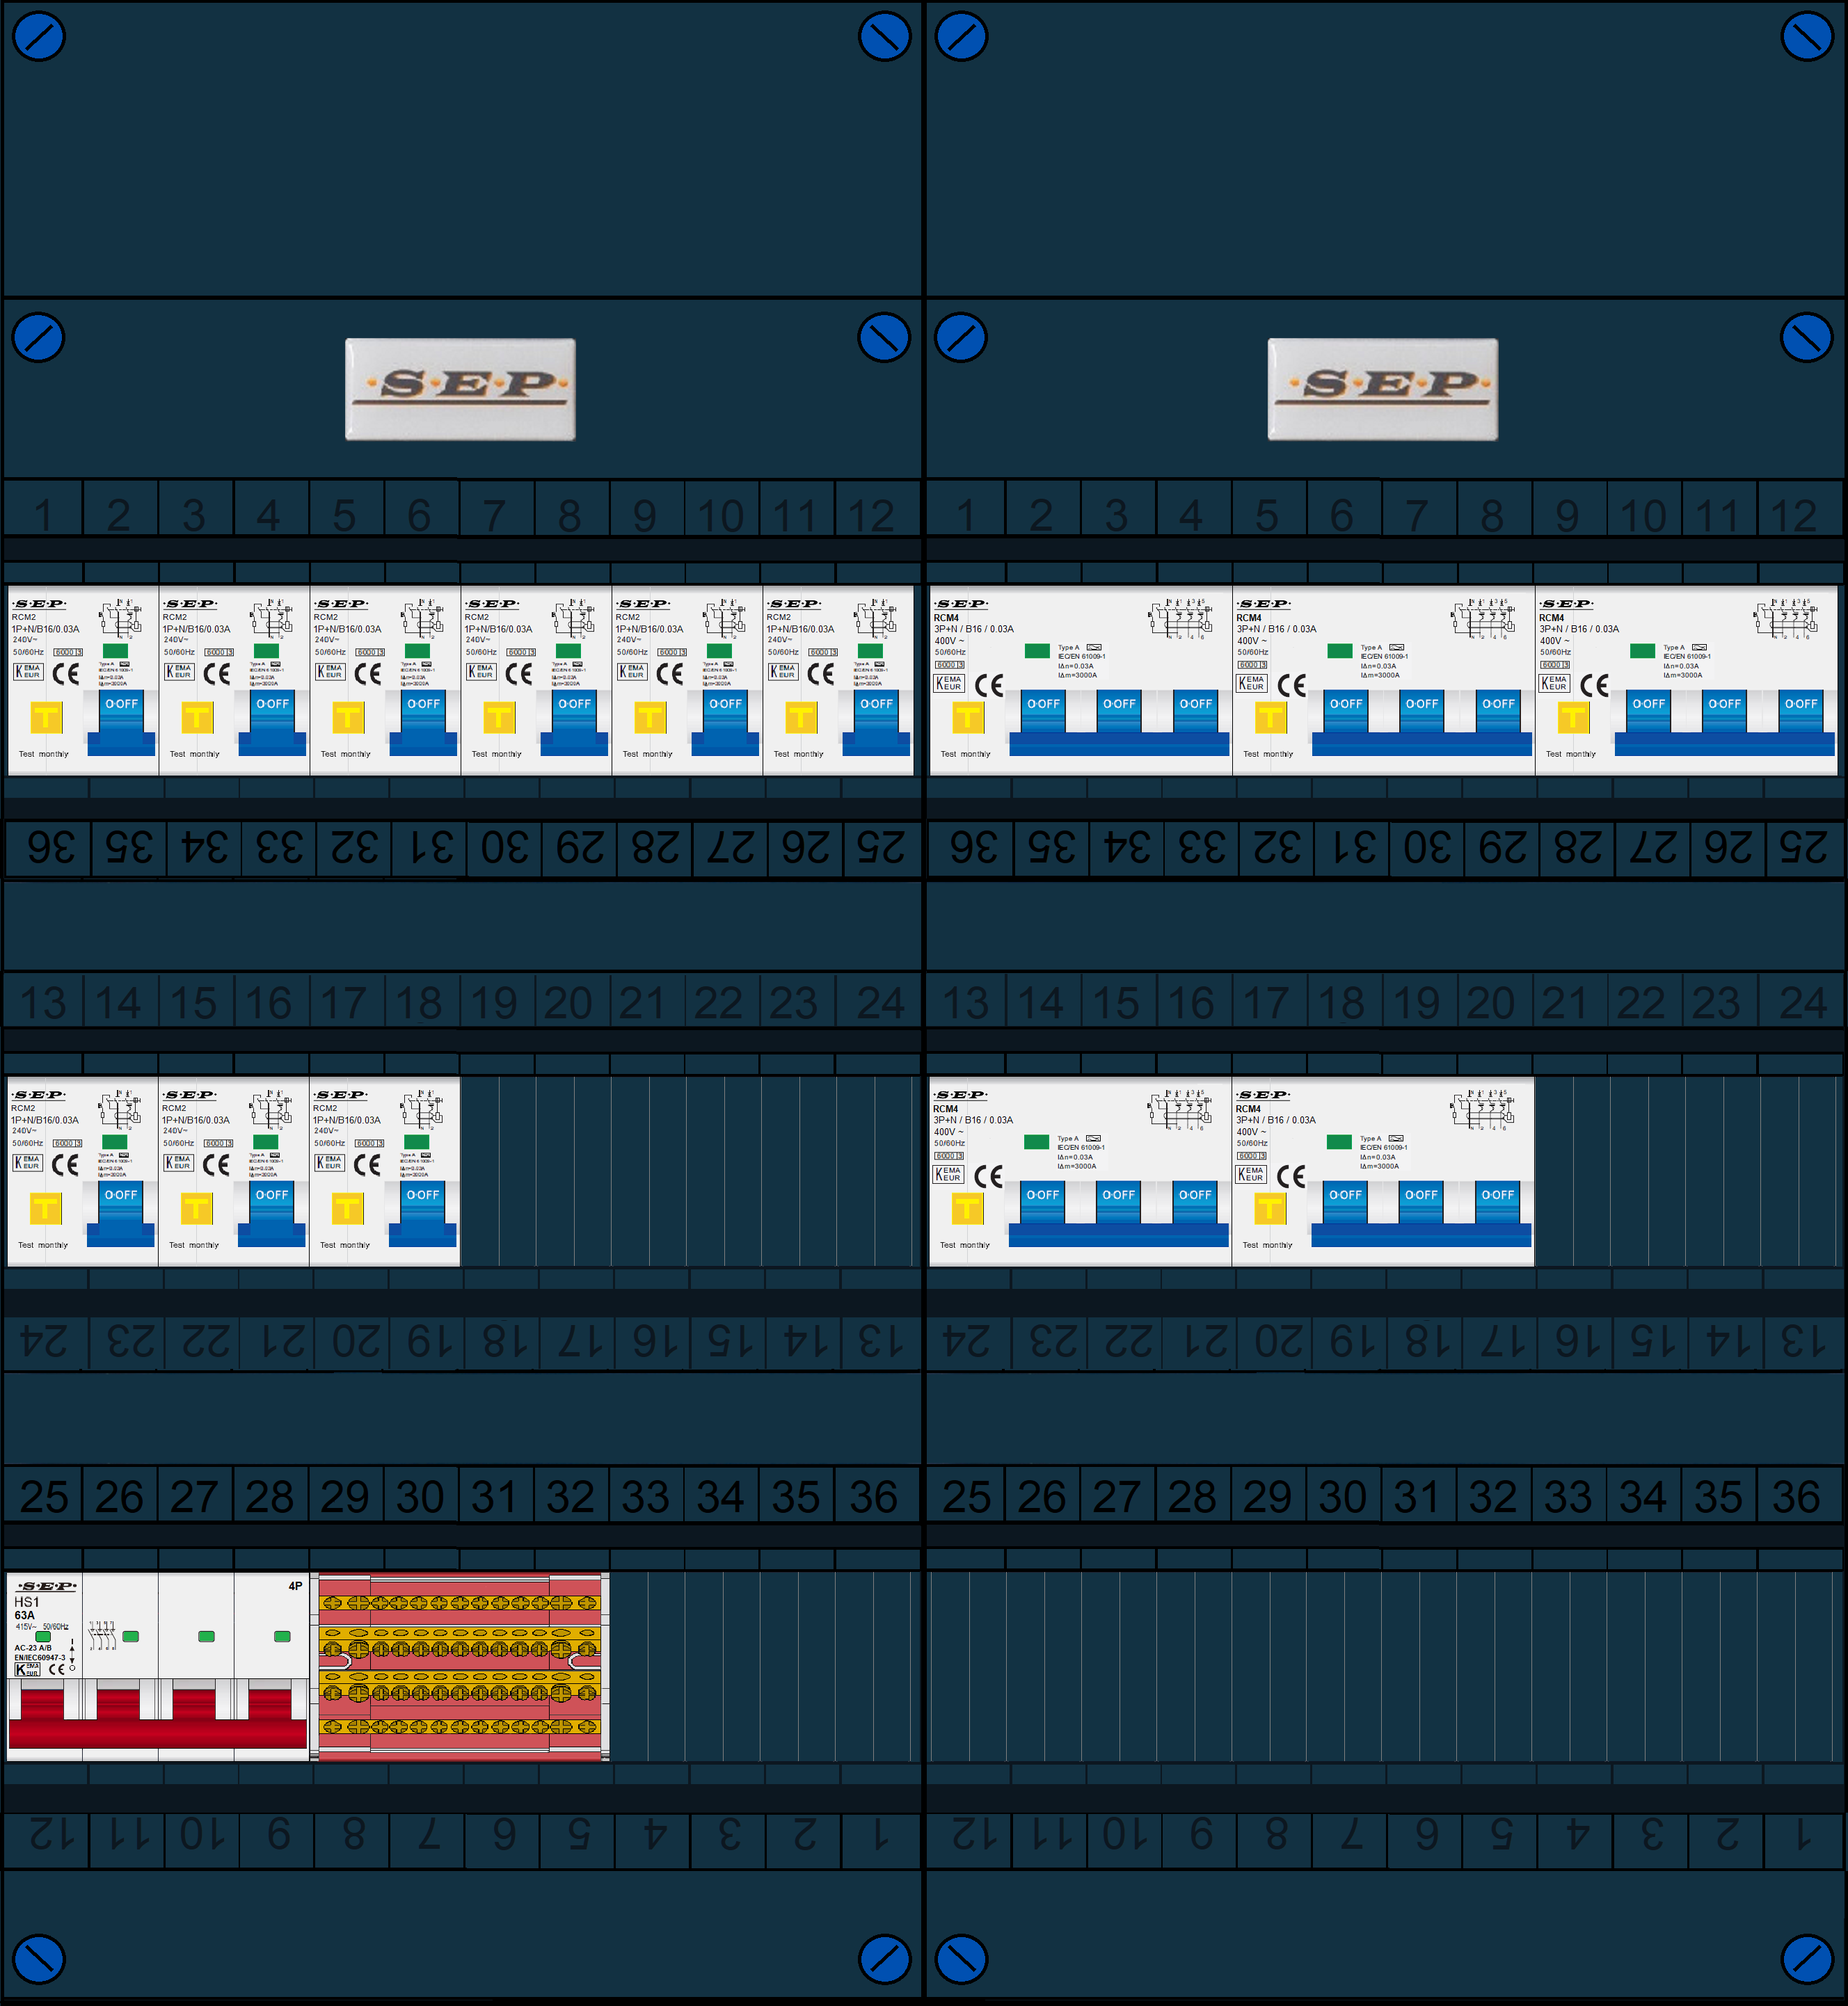Click upright slot label '30' in left panel

pyautogui.click(x=420, y=1498)
